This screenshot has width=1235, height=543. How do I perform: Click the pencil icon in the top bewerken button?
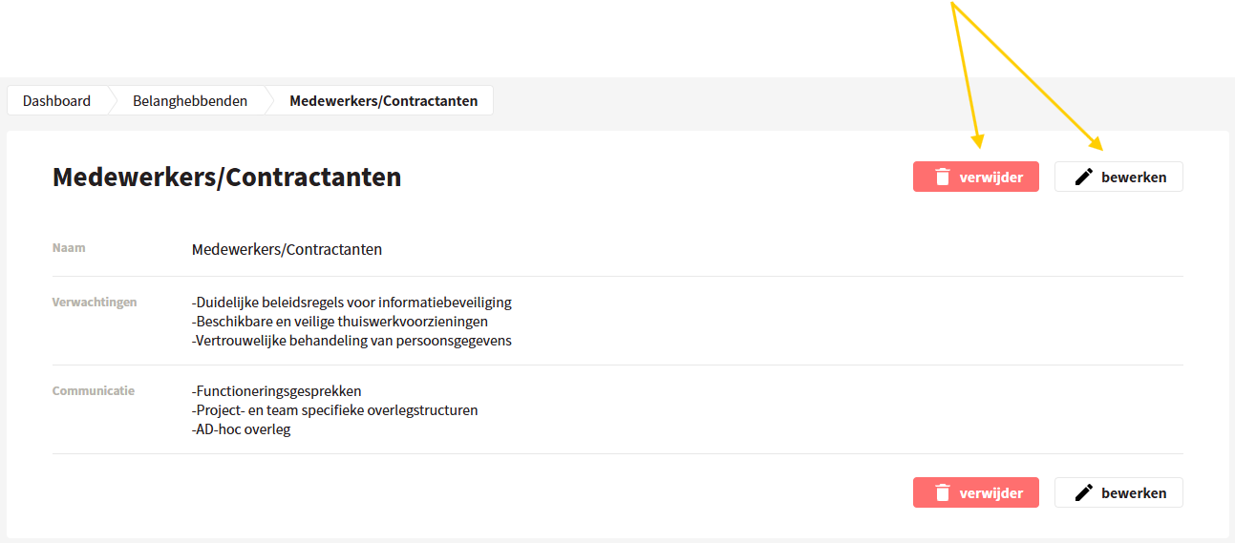[x=1083, y=177]
